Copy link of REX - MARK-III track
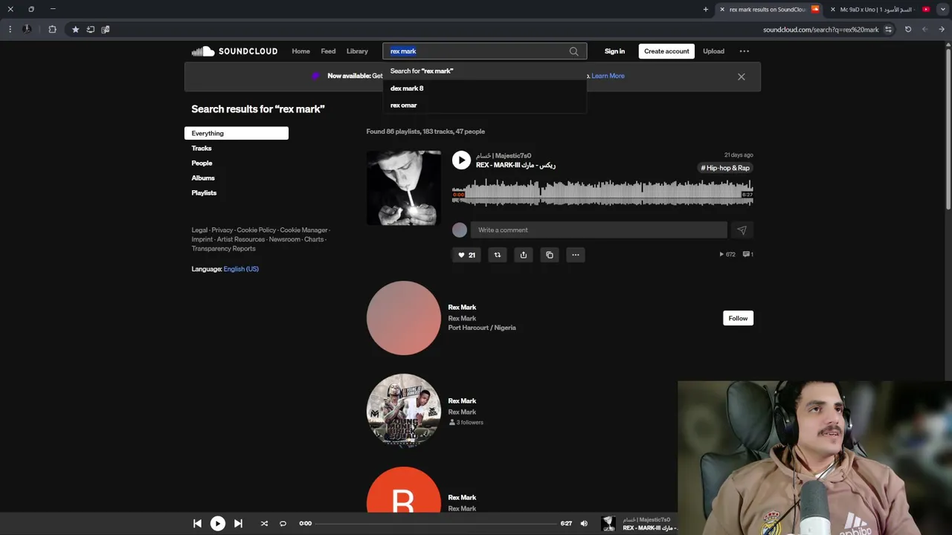The image size is (952, 535). (x=550, y=255)
